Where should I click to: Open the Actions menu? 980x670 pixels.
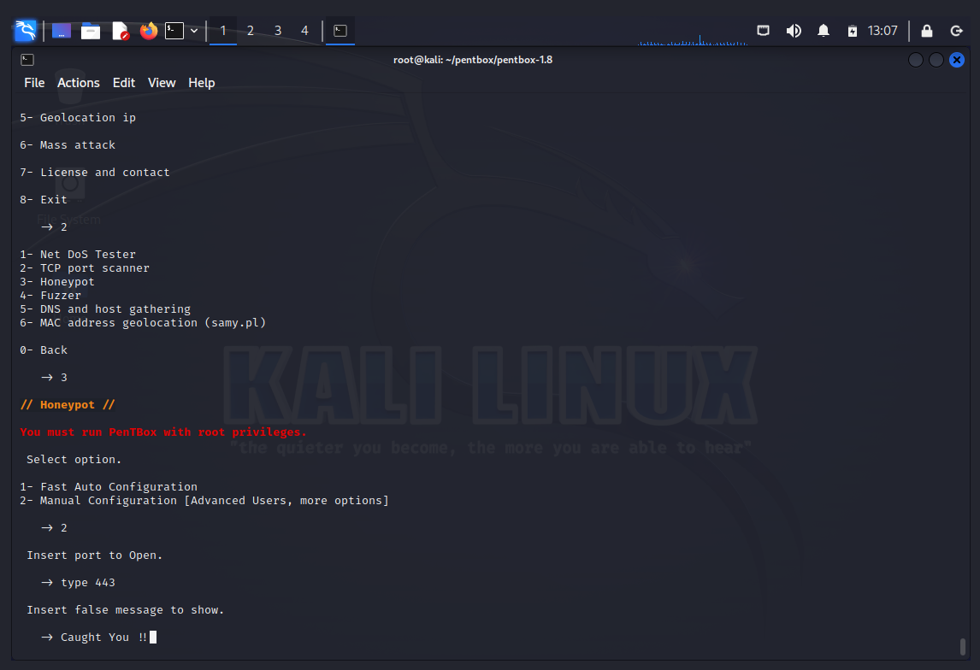coord(79,83)
